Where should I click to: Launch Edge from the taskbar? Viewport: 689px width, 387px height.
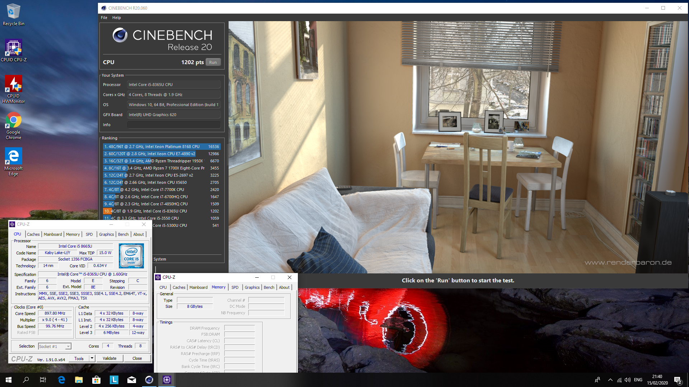point(61,380)
